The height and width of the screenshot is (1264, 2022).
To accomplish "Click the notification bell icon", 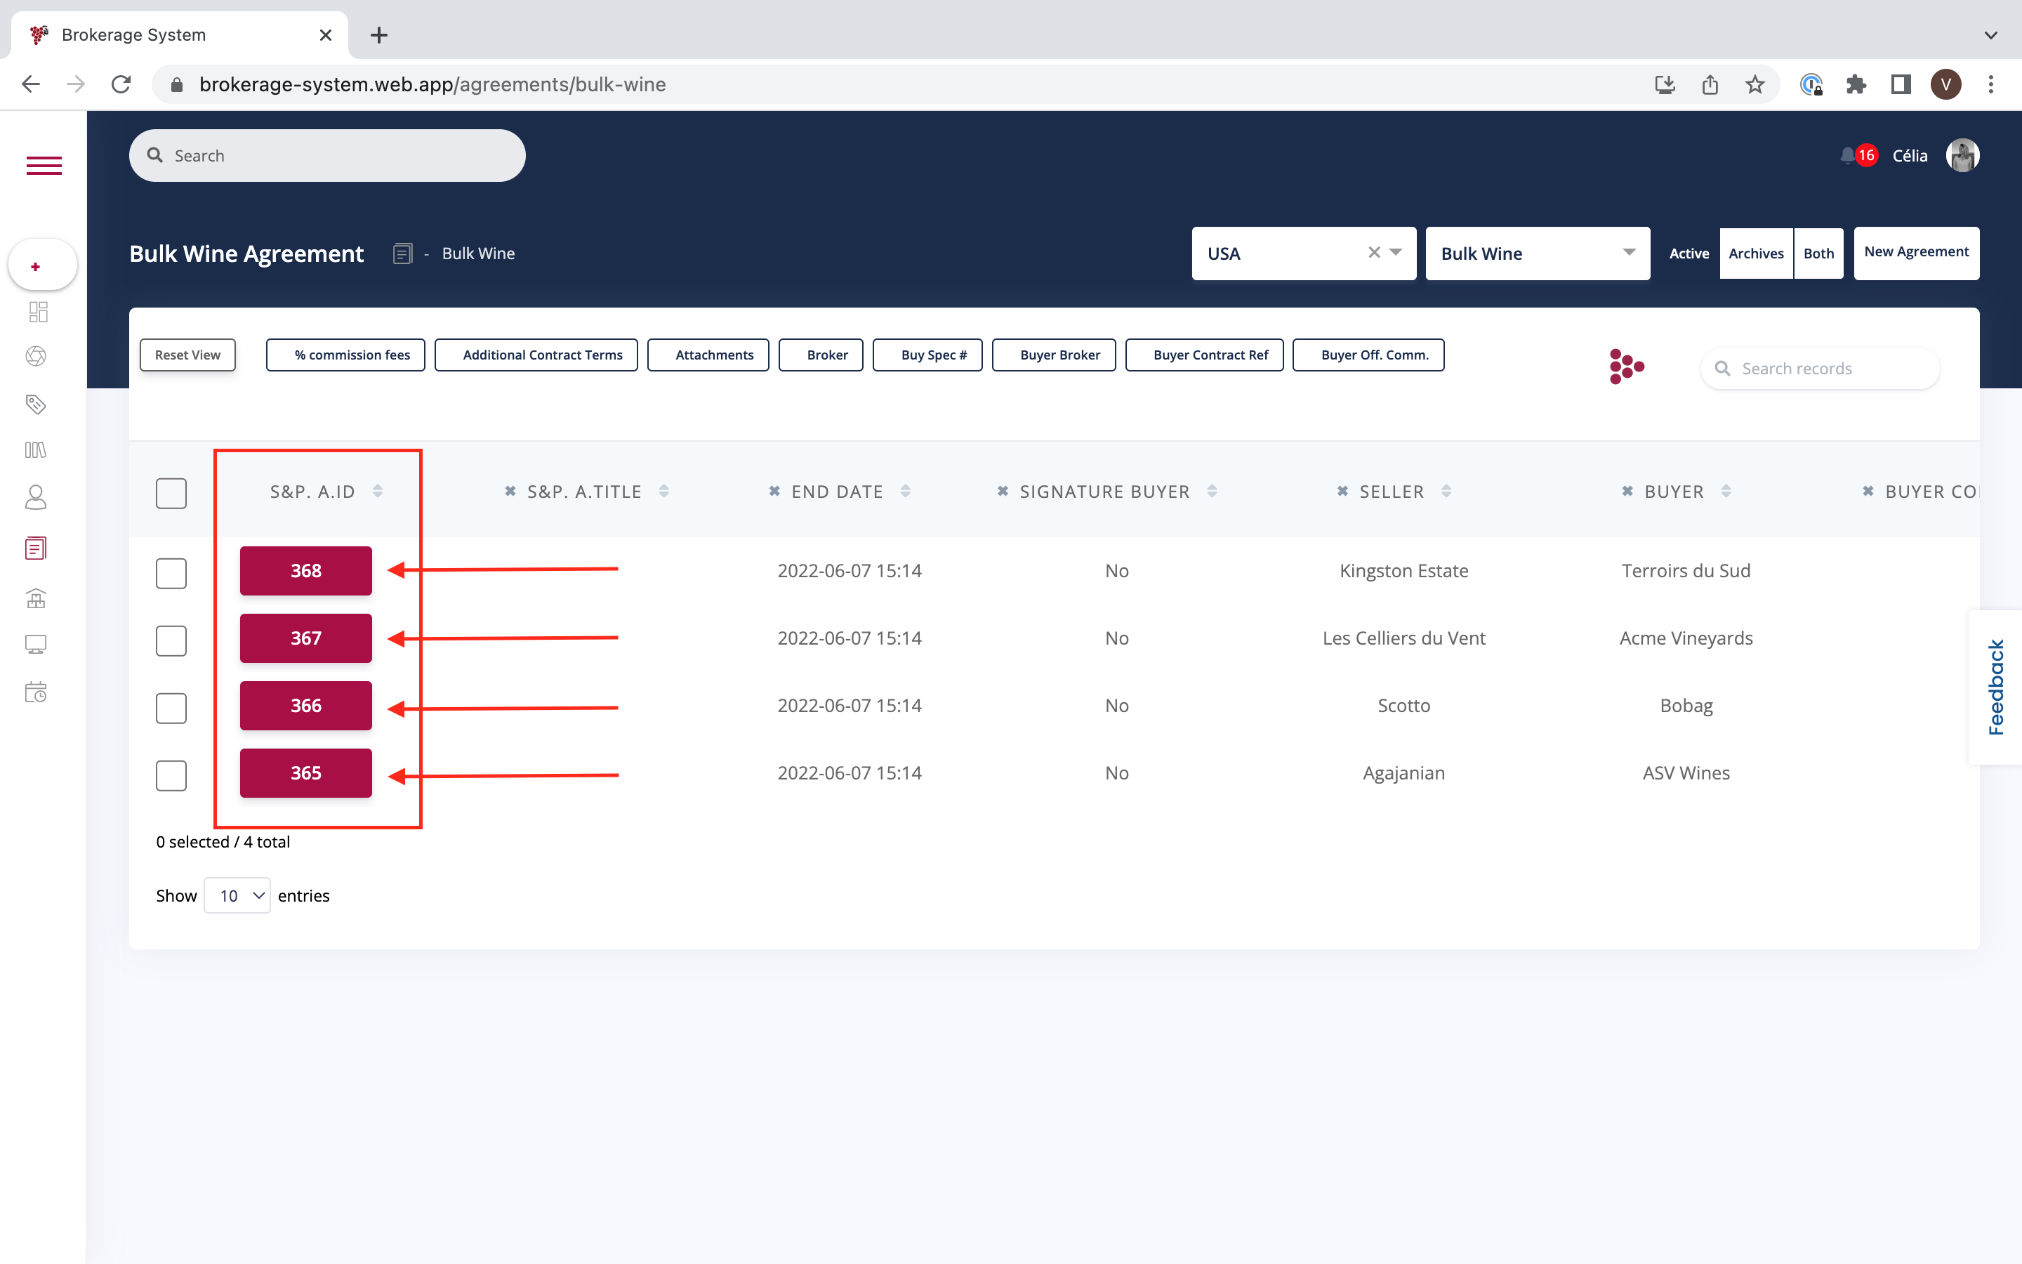I will 1847,155.
